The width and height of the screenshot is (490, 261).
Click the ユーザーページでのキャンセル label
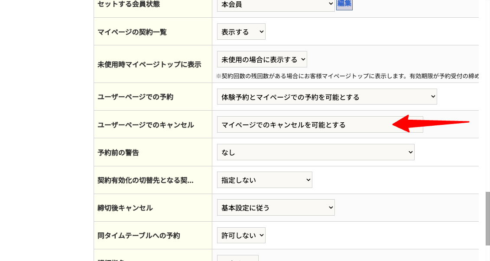[146, 125]
